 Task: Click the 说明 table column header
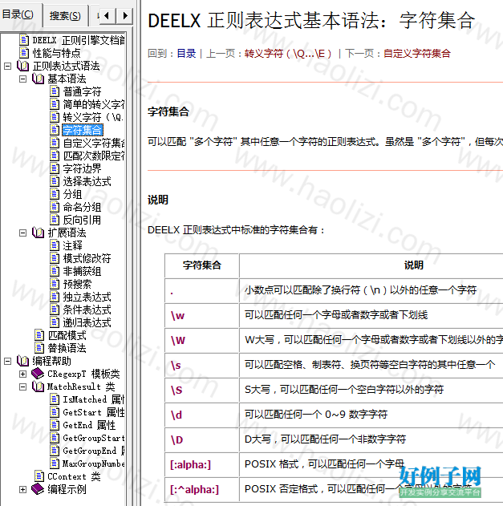pos(414,265)
